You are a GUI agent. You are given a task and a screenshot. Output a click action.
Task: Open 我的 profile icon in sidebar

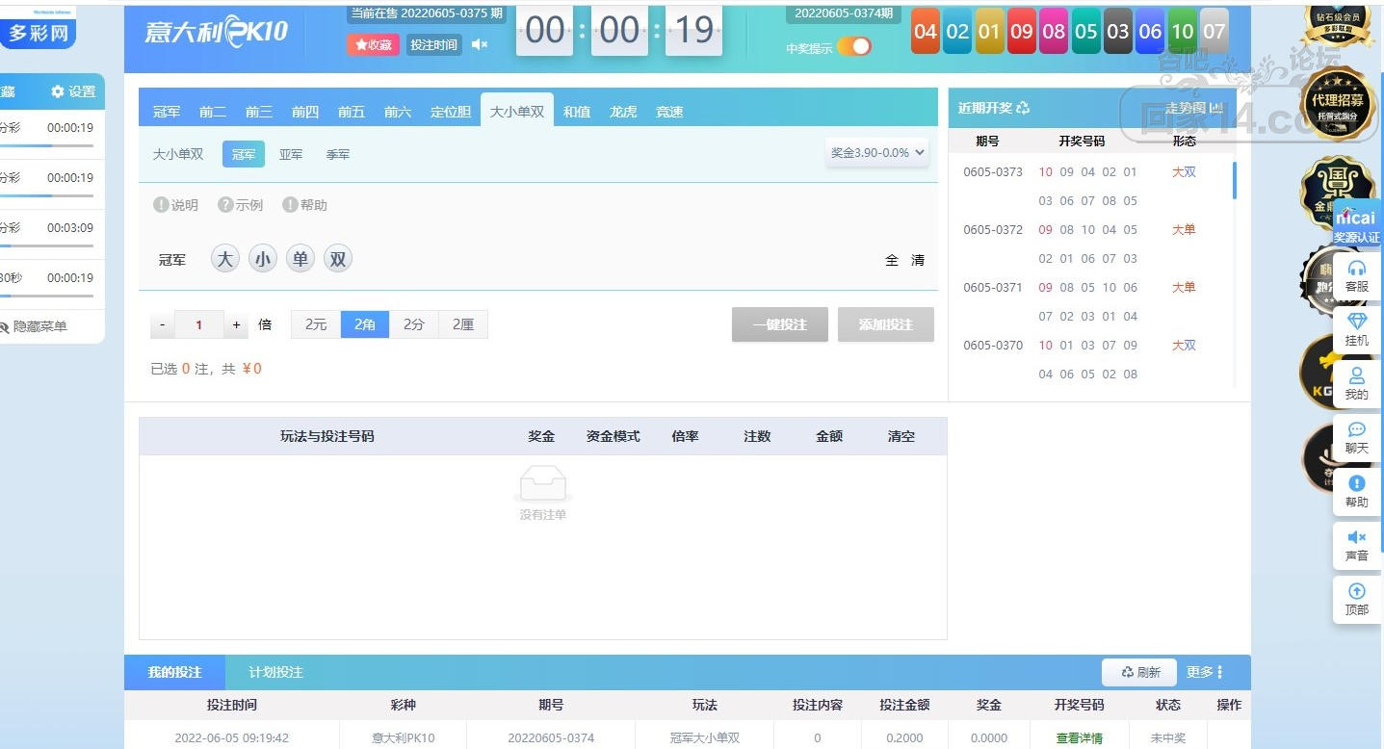(x=1357, y=374)
